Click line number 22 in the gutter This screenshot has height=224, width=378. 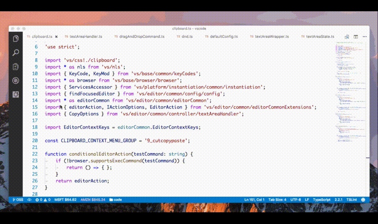[35, 154]
